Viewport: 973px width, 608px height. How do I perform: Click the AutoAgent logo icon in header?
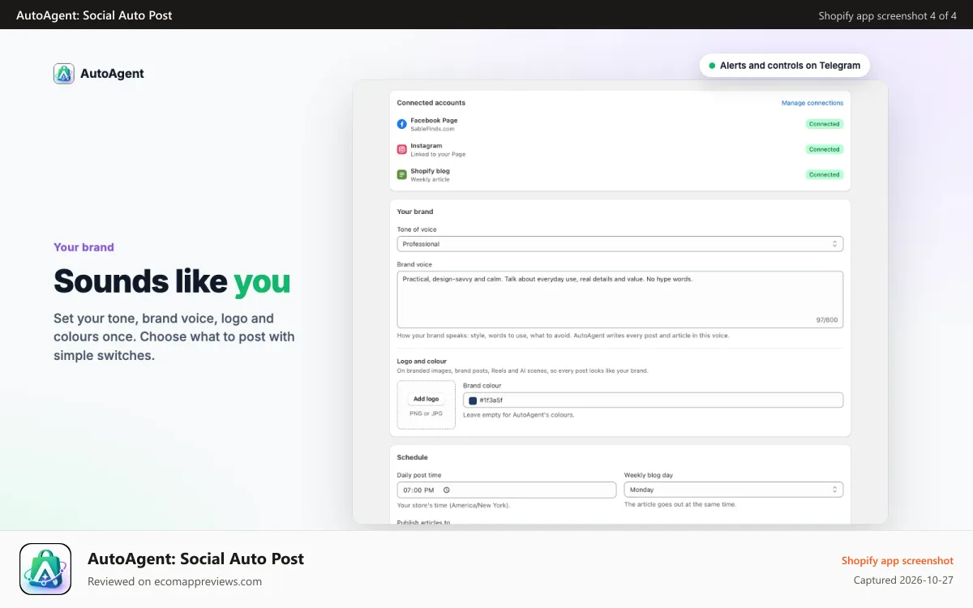(x=64, y=74)
